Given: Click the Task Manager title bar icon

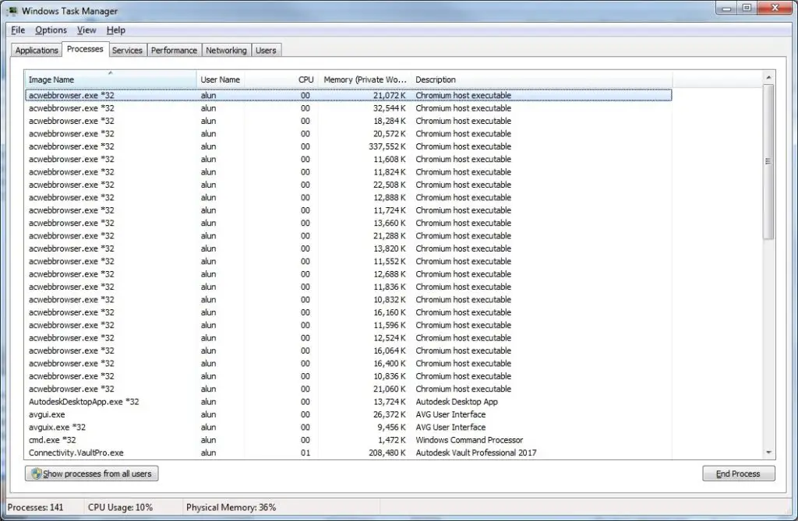Looking at the screenshot, I should pos(12,10).
